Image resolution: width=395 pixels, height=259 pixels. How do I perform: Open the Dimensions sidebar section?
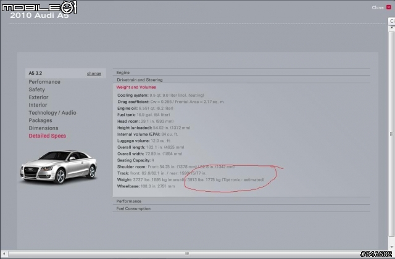point(43,128)
